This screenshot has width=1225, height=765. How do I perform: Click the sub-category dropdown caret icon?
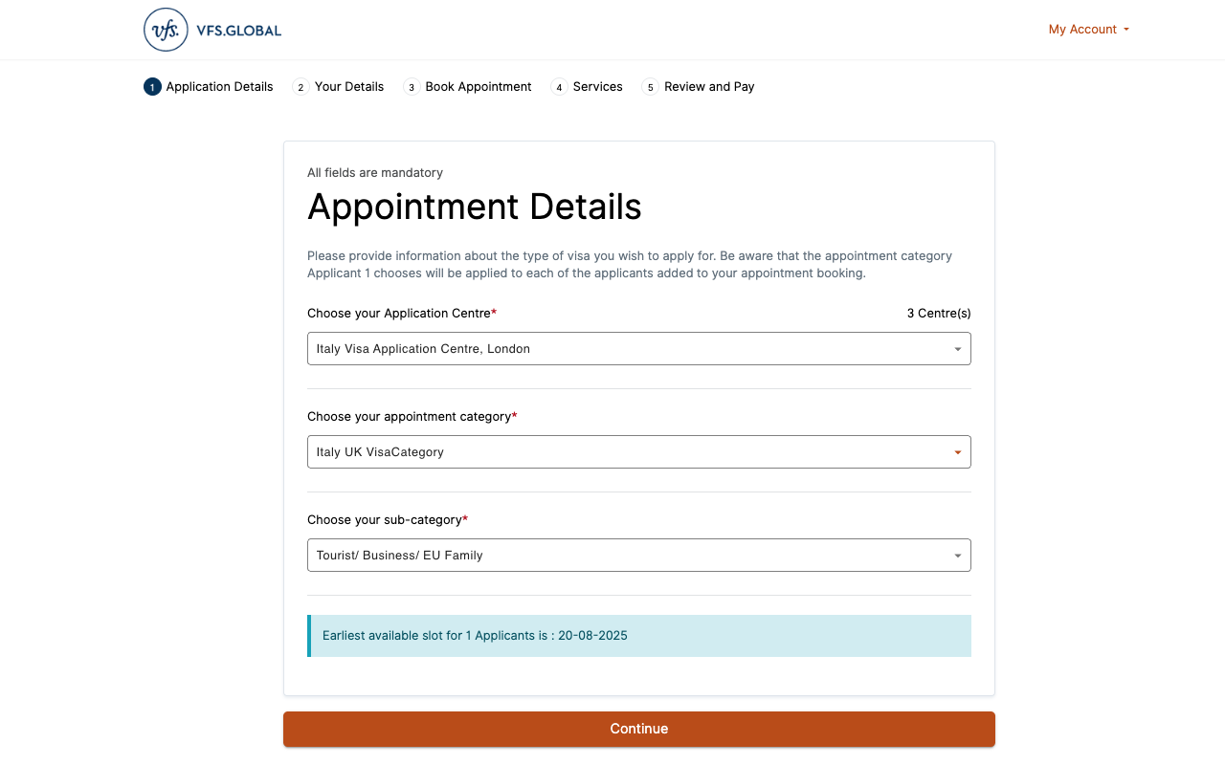(x=957, y=555)
